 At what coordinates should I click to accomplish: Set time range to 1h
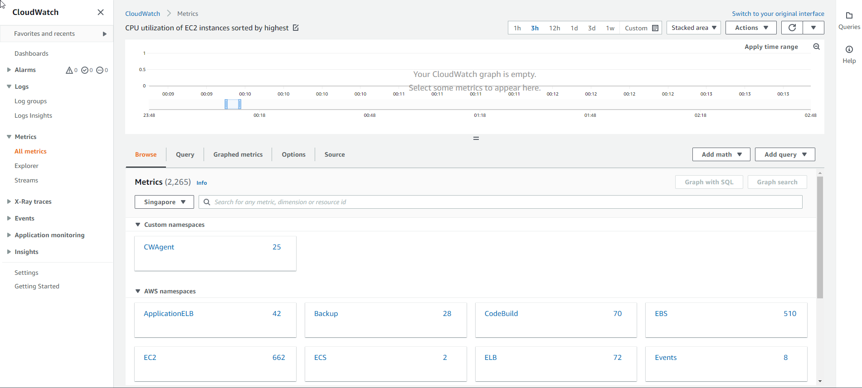[x=517, y=28]
